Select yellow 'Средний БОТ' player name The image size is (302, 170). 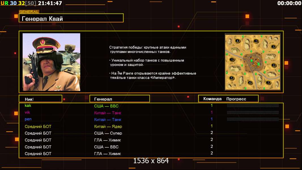coord(38,126)
